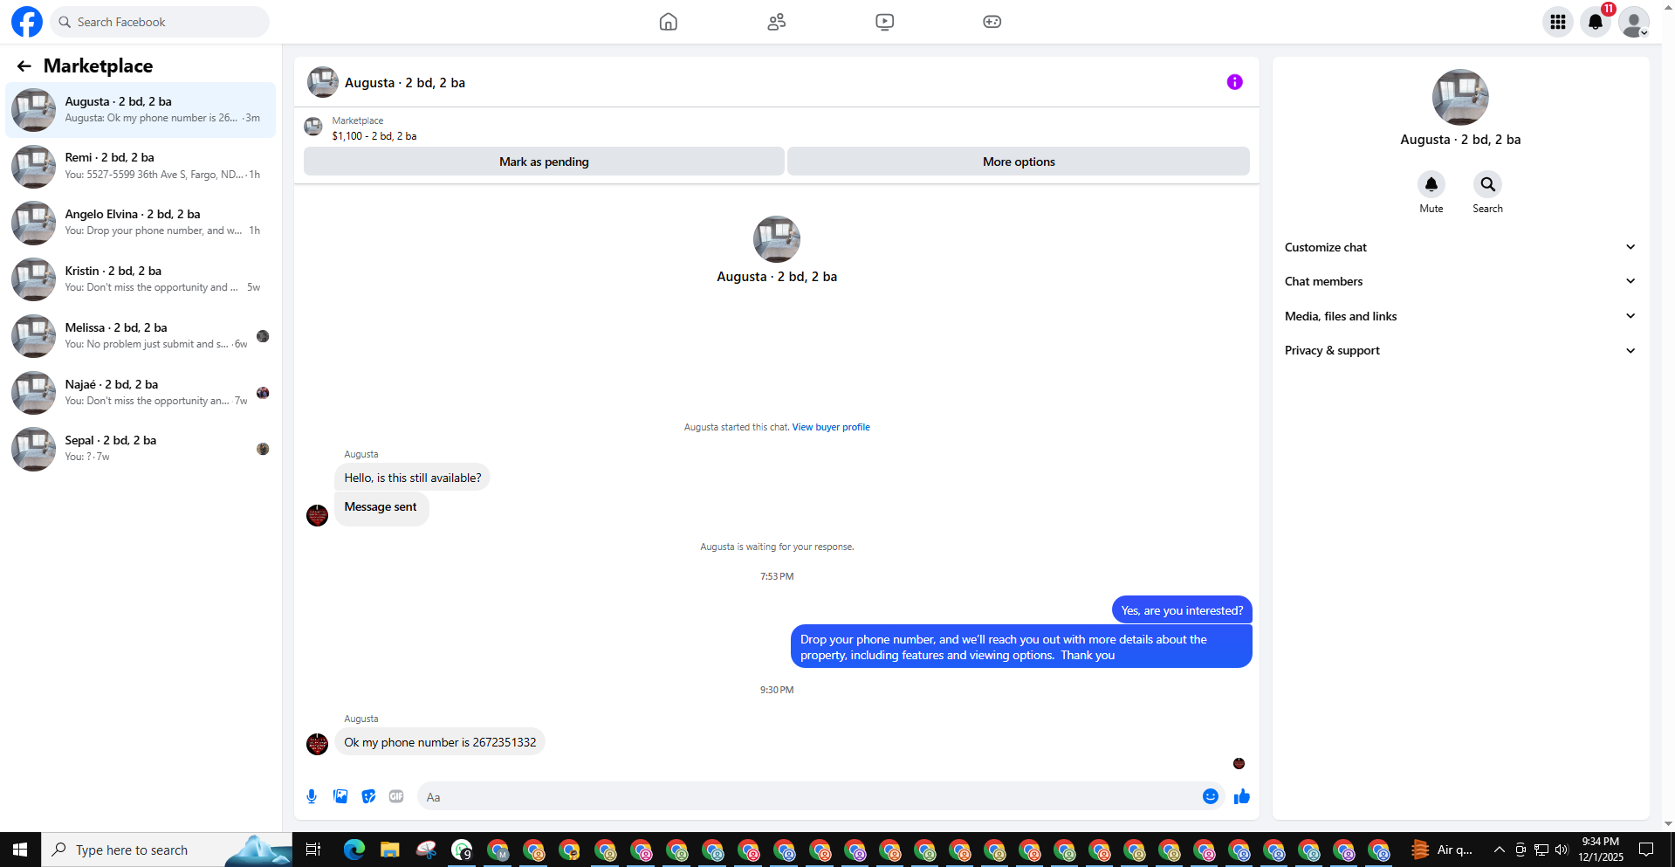Image resolution: width=1675 pixels, height=867 pixels.
Task: Click the 'Type here to search' taskbar box
Action: (166, 850)
